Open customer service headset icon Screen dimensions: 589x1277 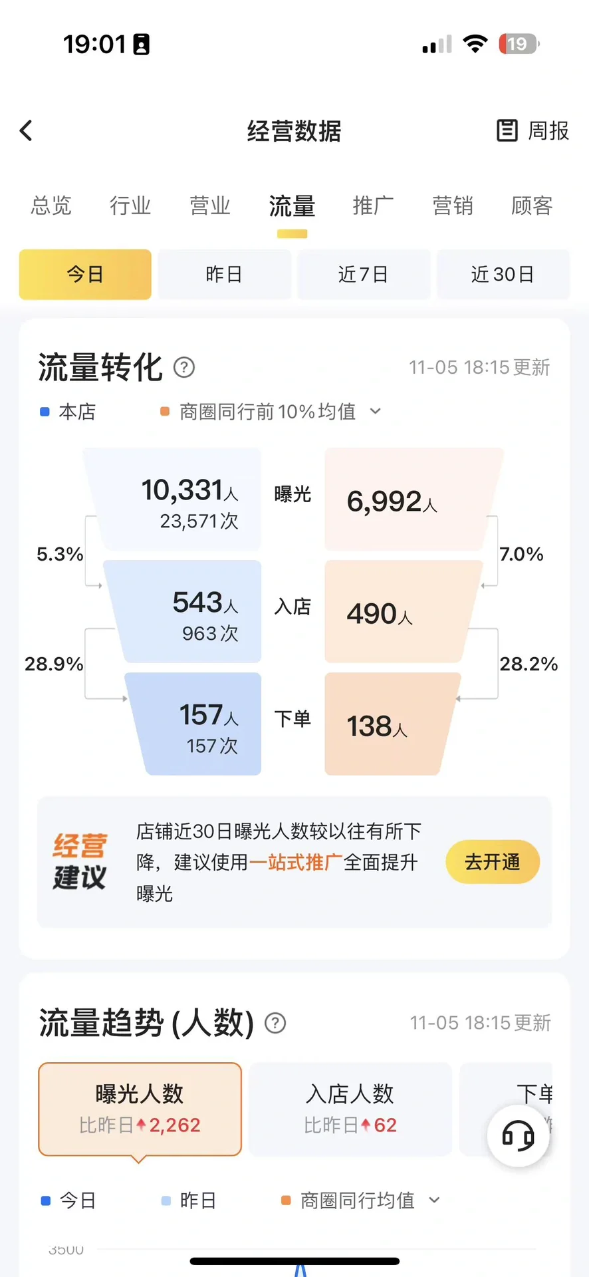pyautogui.click(x=518, y=1135)
